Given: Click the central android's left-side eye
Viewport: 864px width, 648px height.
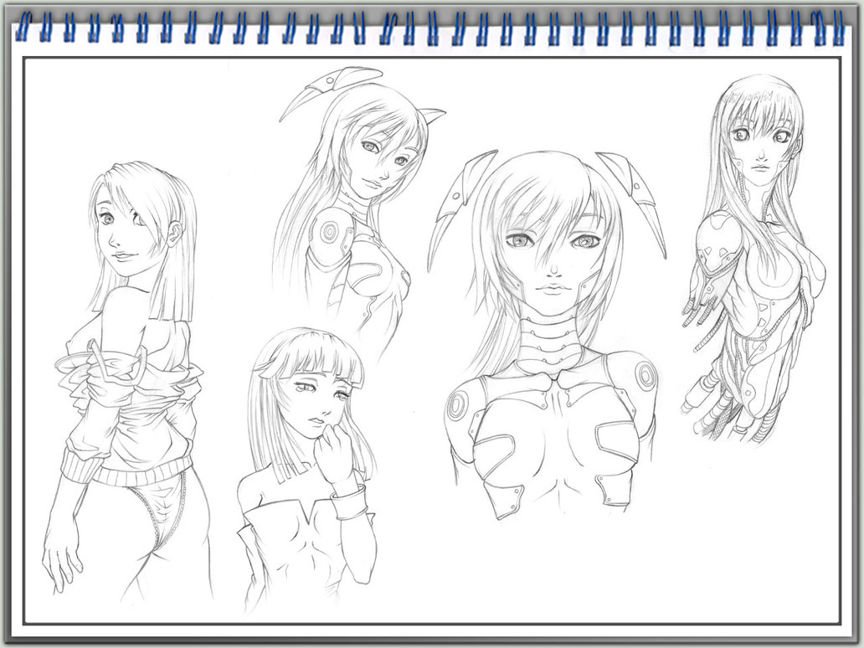Looking at the screenshot, I should pos(517,242).
